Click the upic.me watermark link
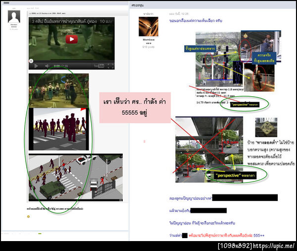The width and height of the screenshot is (297, 251). [x=274, y=246]
